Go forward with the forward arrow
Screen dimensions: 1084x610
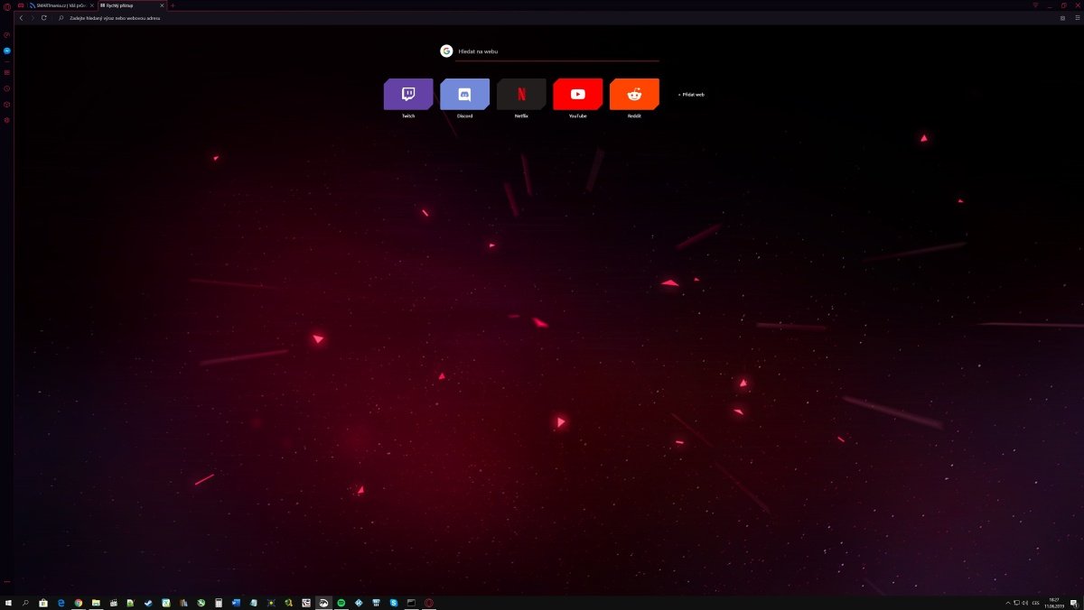pyautogui.click(x=33, y=17)
